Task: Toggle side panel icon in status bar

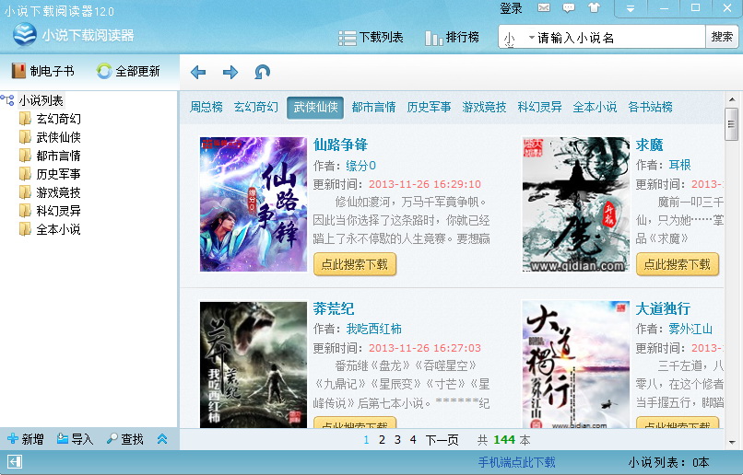Action: (14, 462)
